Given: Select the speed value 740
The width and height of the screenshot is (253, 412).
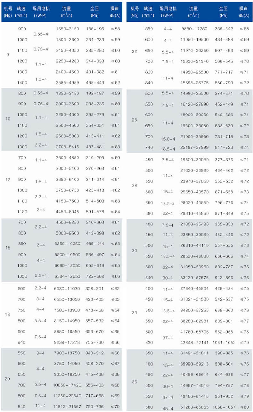Looking at the screenshot, I should 149,147.
